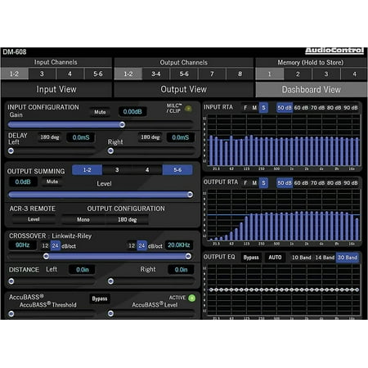Set Output RTA speed to S
Viewport: 368px width, 368px height.
[263, 182]
